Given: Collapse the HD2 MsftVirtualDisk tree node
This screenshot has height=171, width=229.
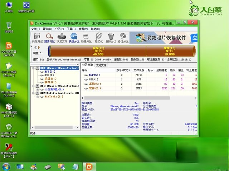Looking at the screenshot, I should [x=33, y=93].
